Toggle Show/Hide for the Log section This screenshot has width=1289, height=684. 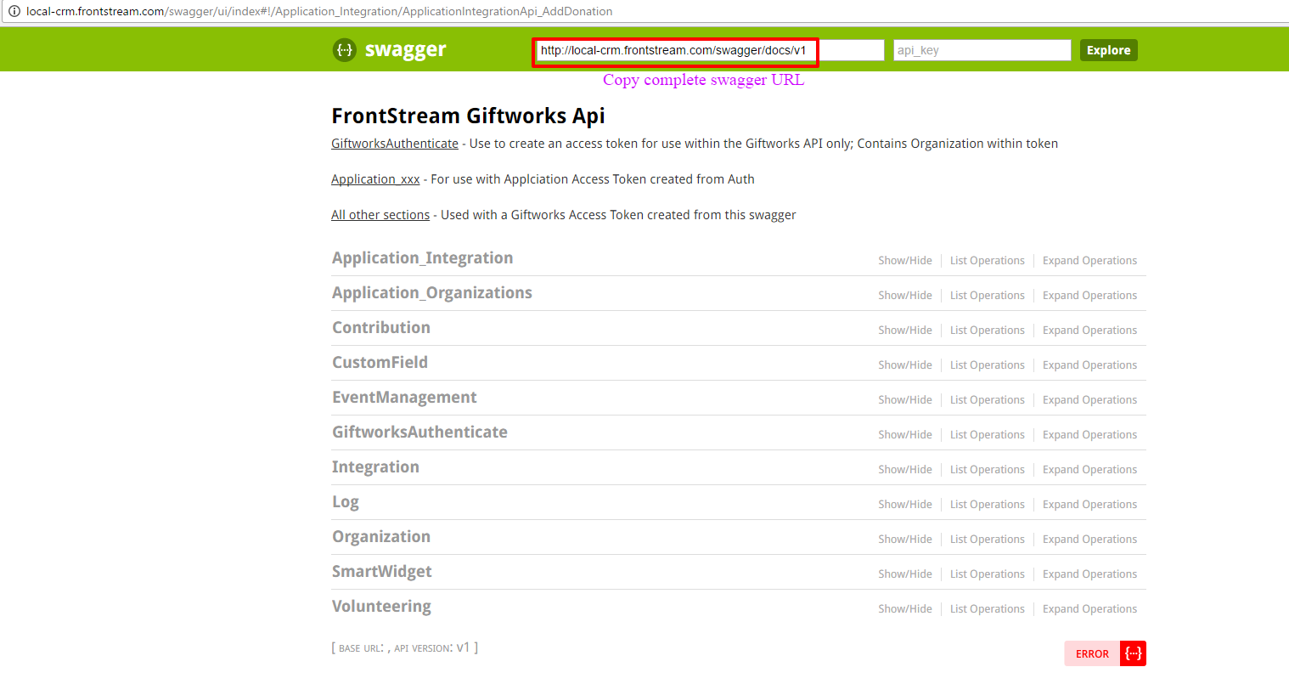tap(904, 504)
